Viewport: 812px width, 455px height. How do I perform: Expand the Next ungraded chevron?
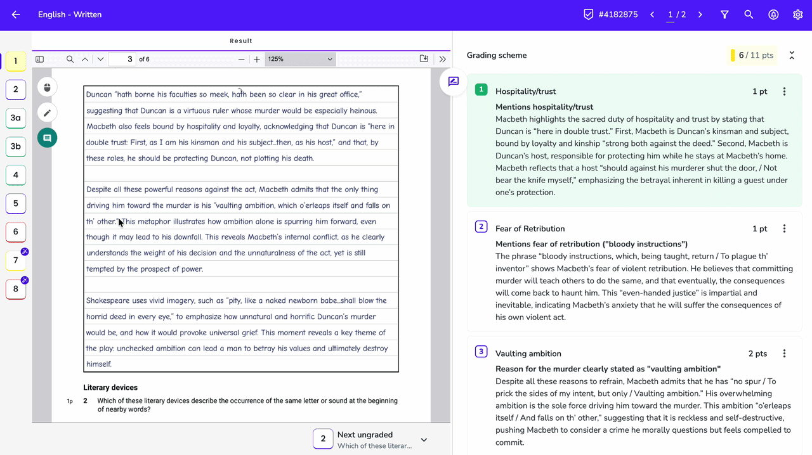[424, 440]
